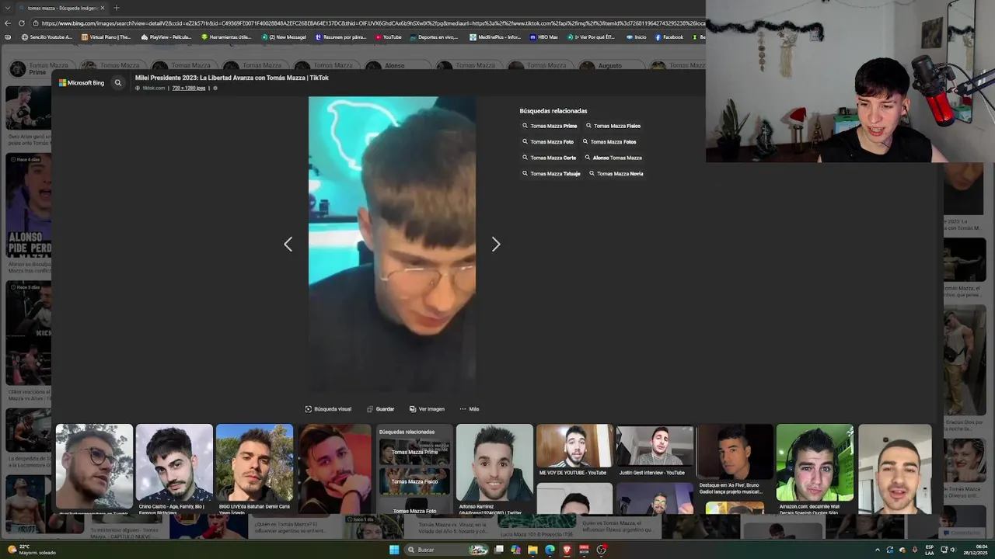This screenshot has height=559, width=995.
Task: Click the browser back arrow
Action: pyautogui.click(x=8, y=23)
